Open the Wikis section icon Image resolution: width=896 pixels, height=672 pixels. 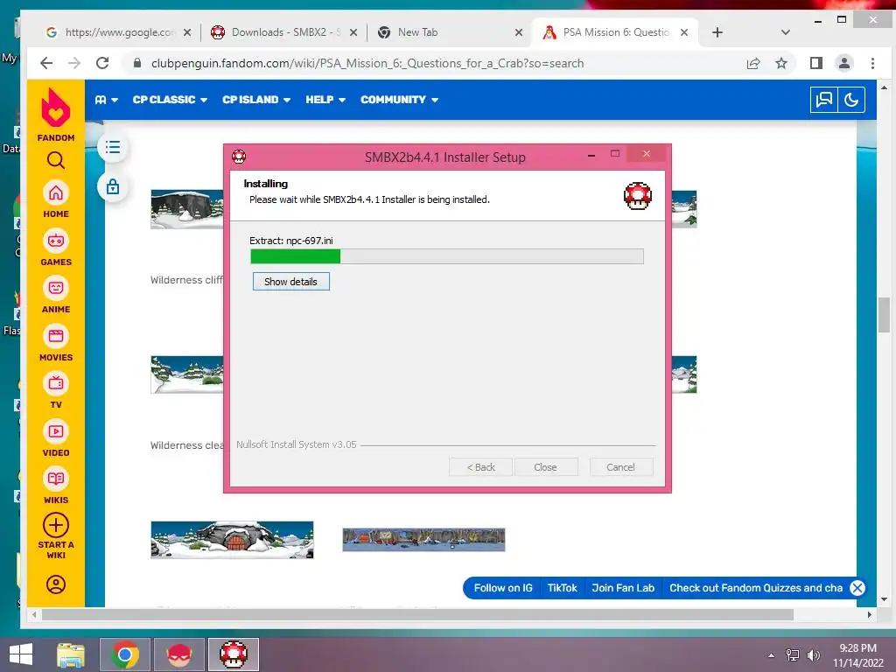click(x=55, y=479)
